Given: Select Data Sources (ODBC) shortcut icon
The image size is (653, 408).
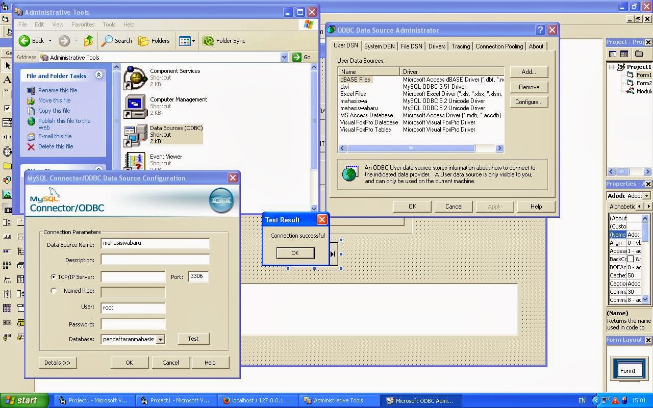Looking at the screenshot, I should (x=135, y=135).
